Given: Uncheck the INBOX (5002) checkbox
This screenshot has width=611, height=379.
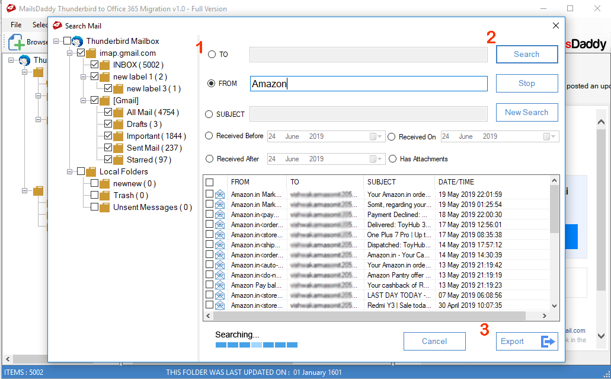Looking at the screenshot, I should (94, 65).
